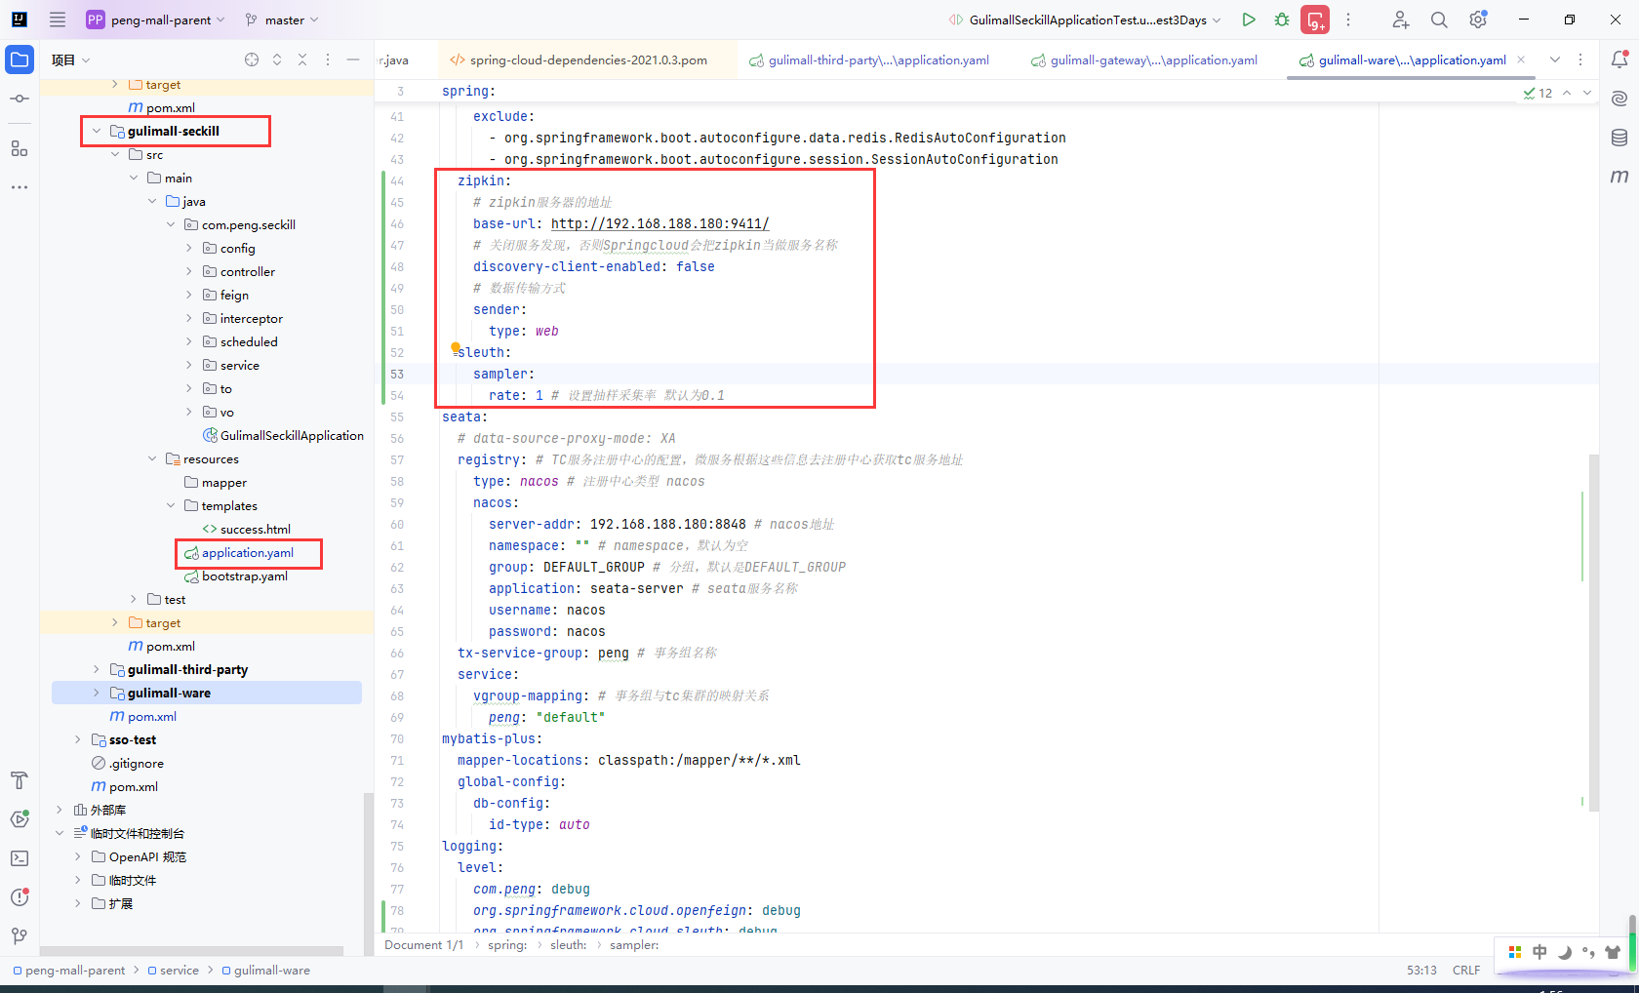Viewport: 1639px width, 993px height.
Task: Open GulimallSeckillApplication class
Action: point(283,436)
